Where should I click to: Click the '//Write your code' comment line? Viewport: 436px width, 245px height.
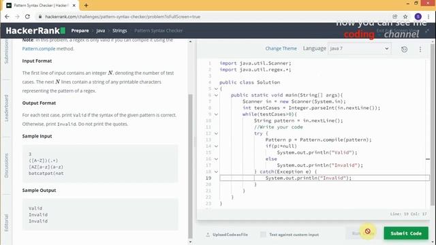point(279,127)
